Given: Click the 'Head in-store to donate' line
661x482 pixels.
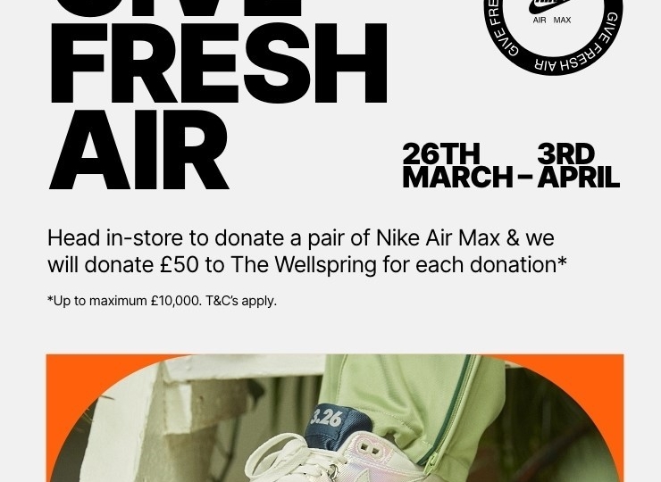Looking at the screenshot, I should pyautogui.click(x=300, y=238).
